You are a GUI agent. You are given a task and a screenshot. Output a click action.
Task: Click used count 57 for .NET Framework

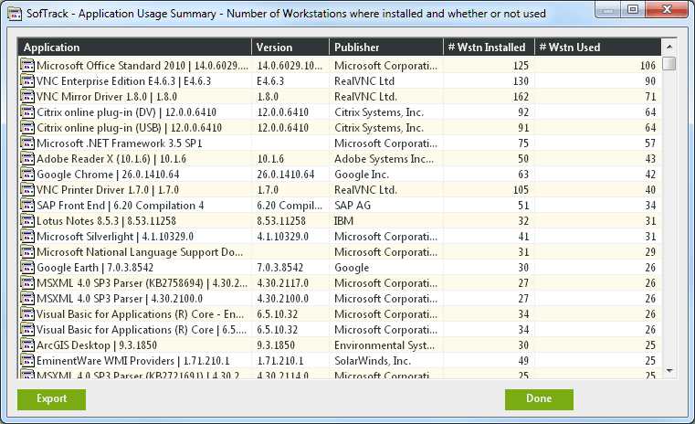pyautogui.click(x=650, y=143)
